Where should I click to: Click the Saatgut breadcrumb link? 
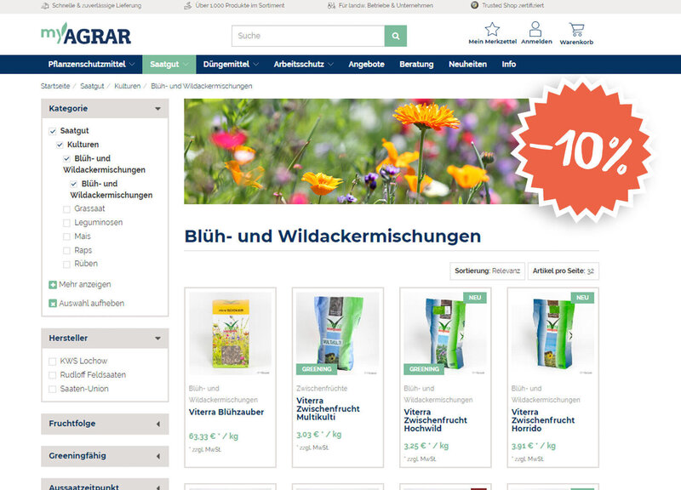(x=92, y=86)
